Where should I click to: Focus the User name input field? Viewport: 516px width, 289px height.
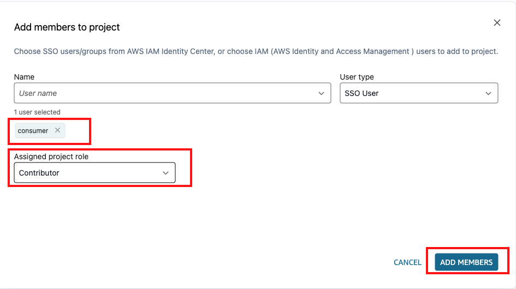pyautogui.click(x=164, y=93)
